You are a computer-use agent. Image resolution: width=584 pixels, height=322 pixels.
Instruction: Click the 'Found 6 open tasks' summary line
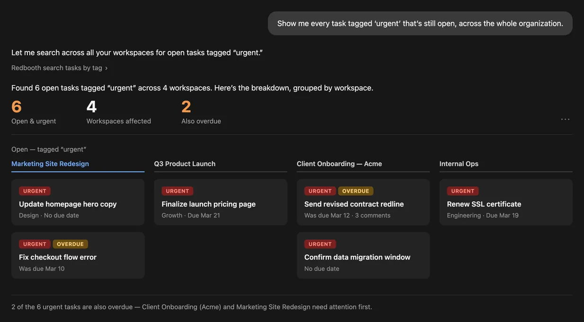click(192, 88)
